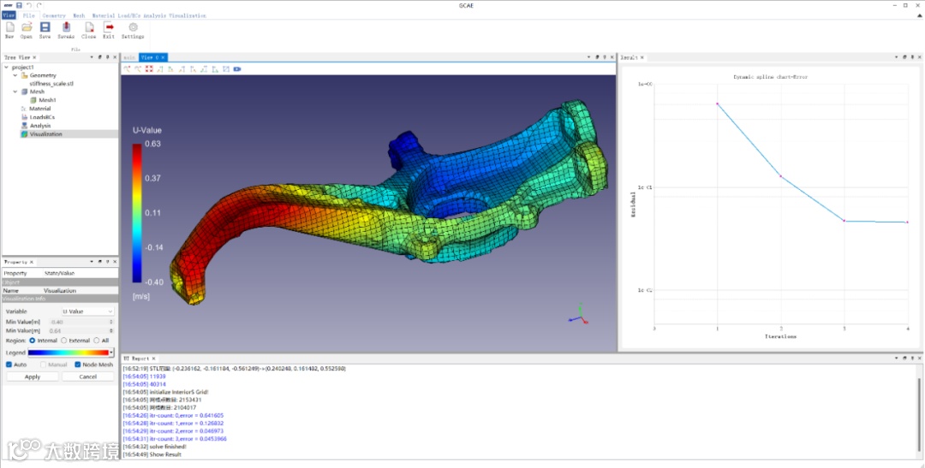925x468 pixels.
Task: Switch to the File ribbon tab
Action: tap(29, 15)
